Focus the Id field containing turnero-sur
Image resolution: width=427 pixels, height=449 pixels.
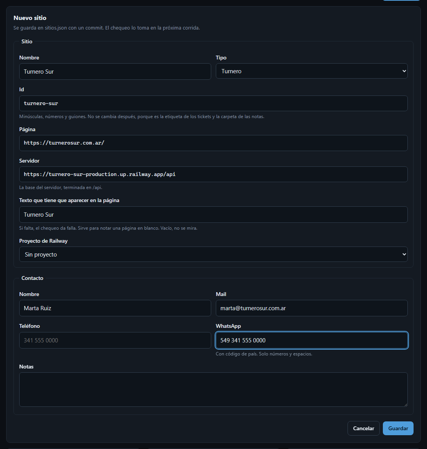(x=213, y=103)
